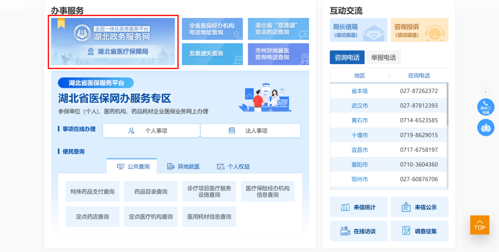Click 黄石市 in the region list
Screen dimensions: 499x252
[359, 120]
